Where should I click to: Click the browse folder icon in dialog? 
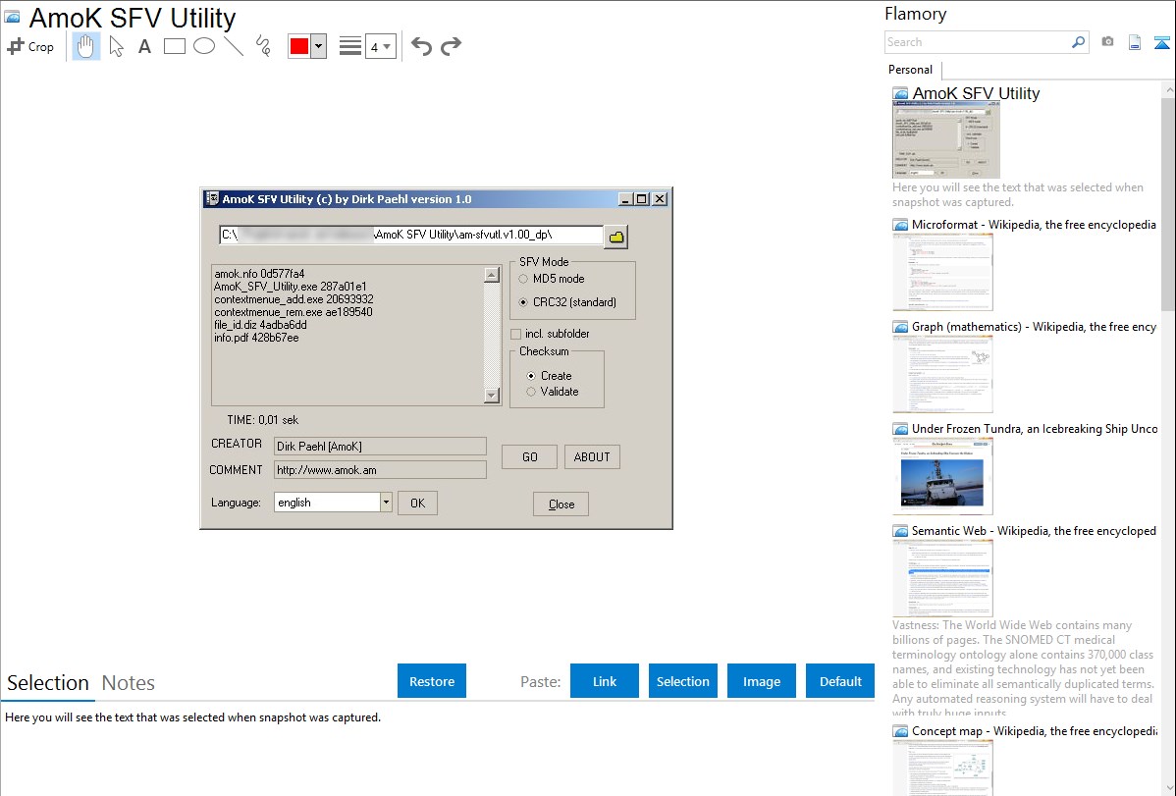pyautogui.click(x=616, y=238)
